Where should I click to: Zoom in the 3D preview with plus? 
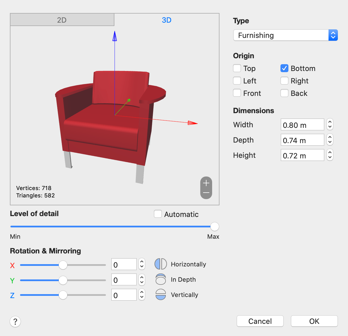206,183
